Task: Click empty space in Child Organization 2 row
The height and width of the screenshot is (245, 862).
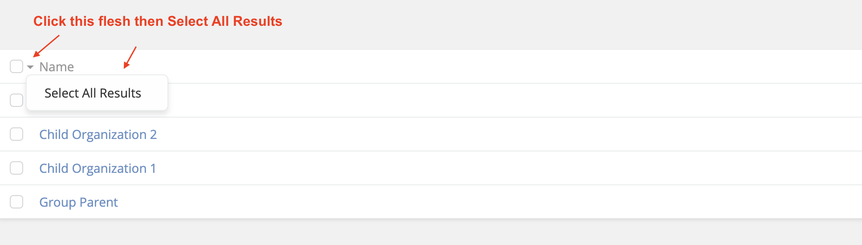Action: coord(490,135)
